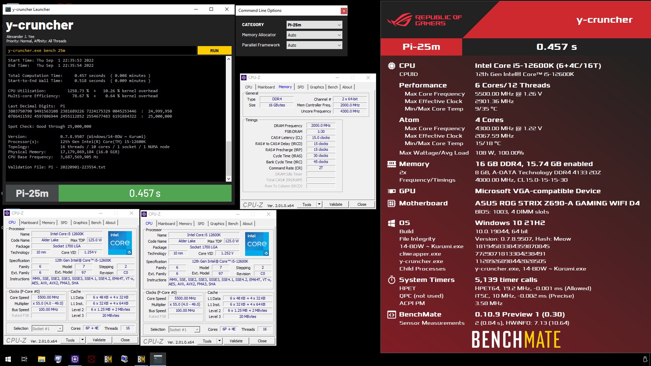Click the Pi-25m red label in the BenchMate panel
Screen dimensions: 651x366
(421, 47)
